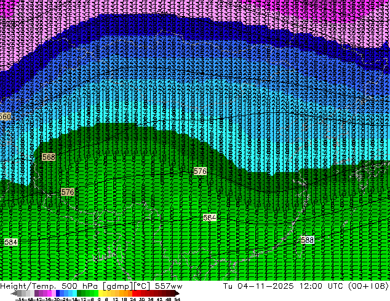Screen dimensions: 390x301
Task: Click the dark blue legend swatch
Action: pos(58,294)
